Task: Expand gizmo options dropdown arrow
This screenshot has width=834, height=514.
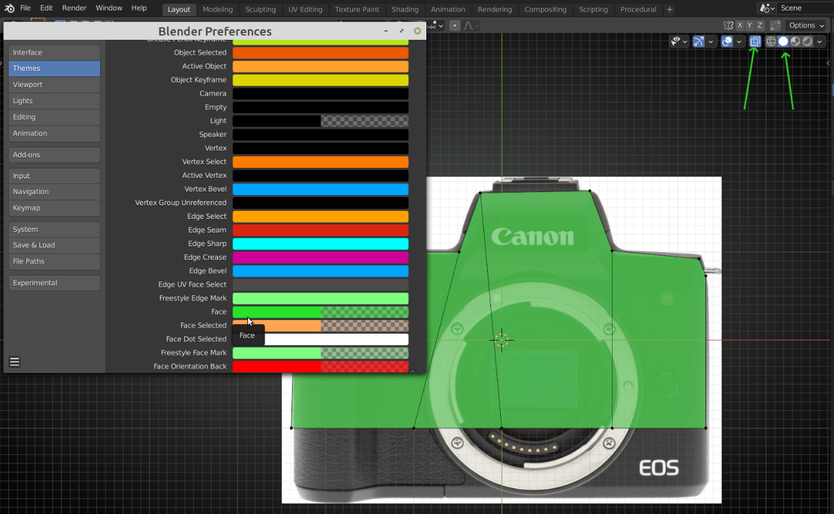Action: tap(710, 42)
